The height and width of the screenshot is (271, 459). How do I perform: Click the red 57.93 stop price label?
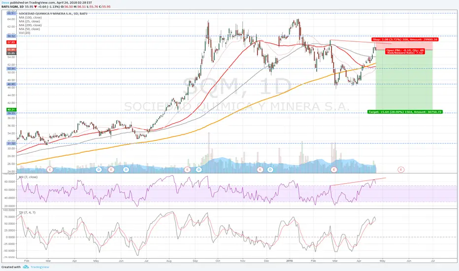coord(11,42)
